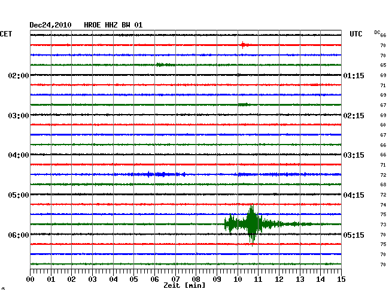Click x-axis minute label "00"
The image size is (389, 295).
coord(31,279)
